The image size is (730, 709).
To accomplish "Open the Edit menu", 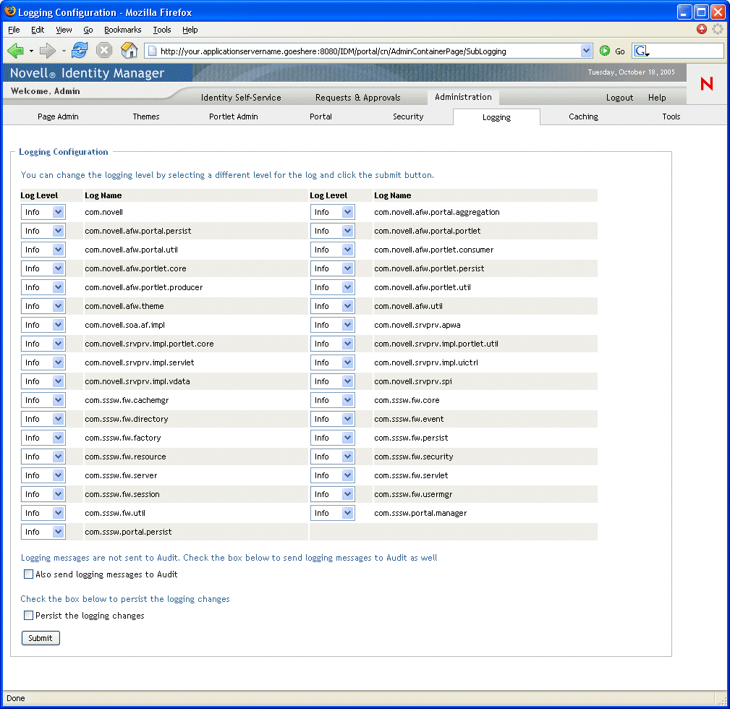I will (37, 30).
